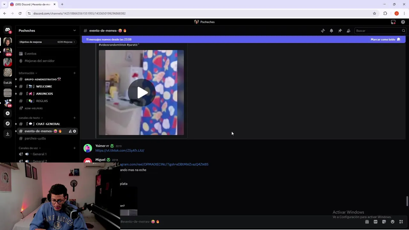Open Mejoras del servidor
This screenshot has width=409, height=230.
[x=47, y=61]
